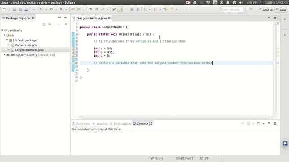Screen dimensions: 289x162
Task: Switch to the Java perspective
Action: 281,9
